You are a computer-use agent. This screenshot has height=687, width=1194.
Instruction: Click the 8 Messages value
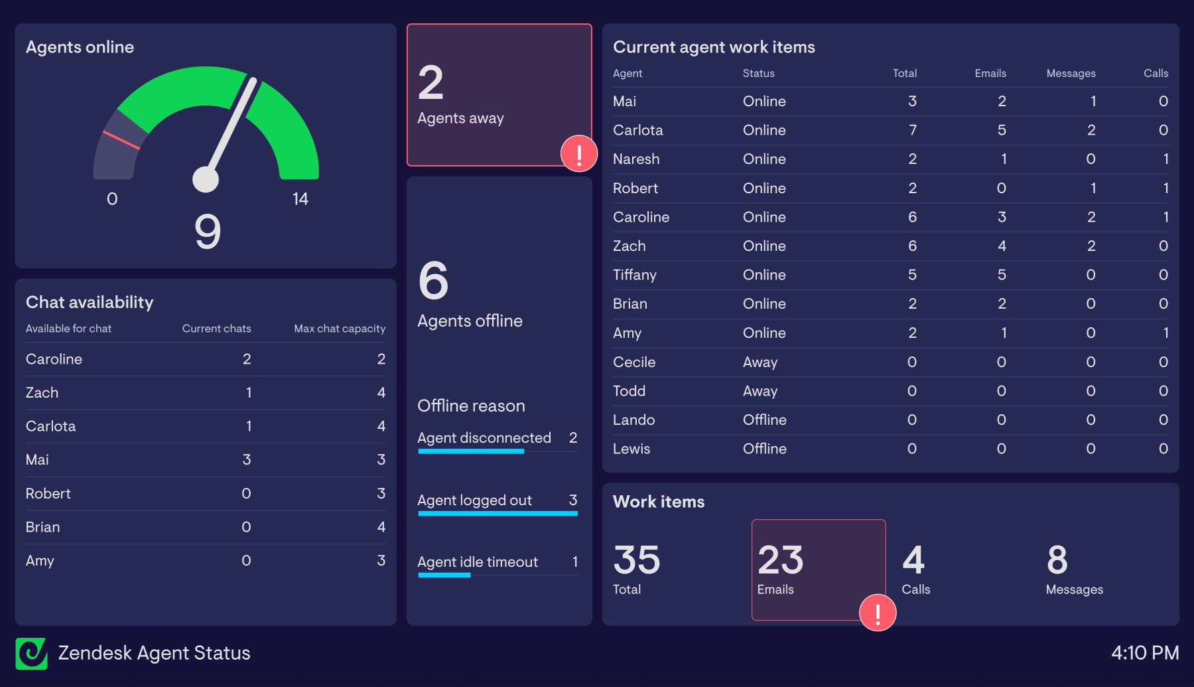click(x=1057, y=560)
